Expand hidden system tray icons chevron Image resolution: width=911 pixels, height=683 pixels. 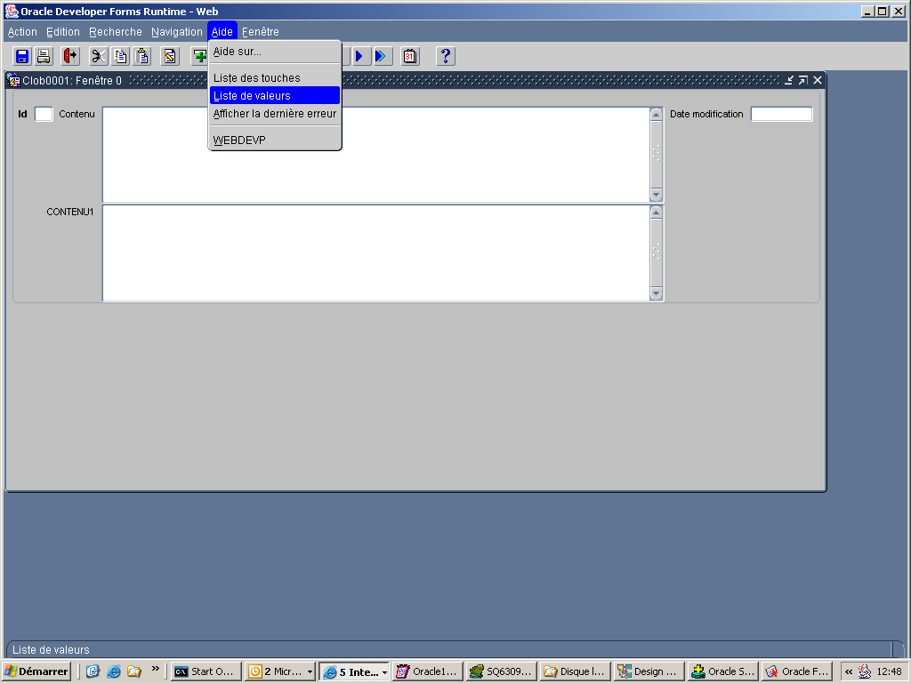(x=849, y=671)
